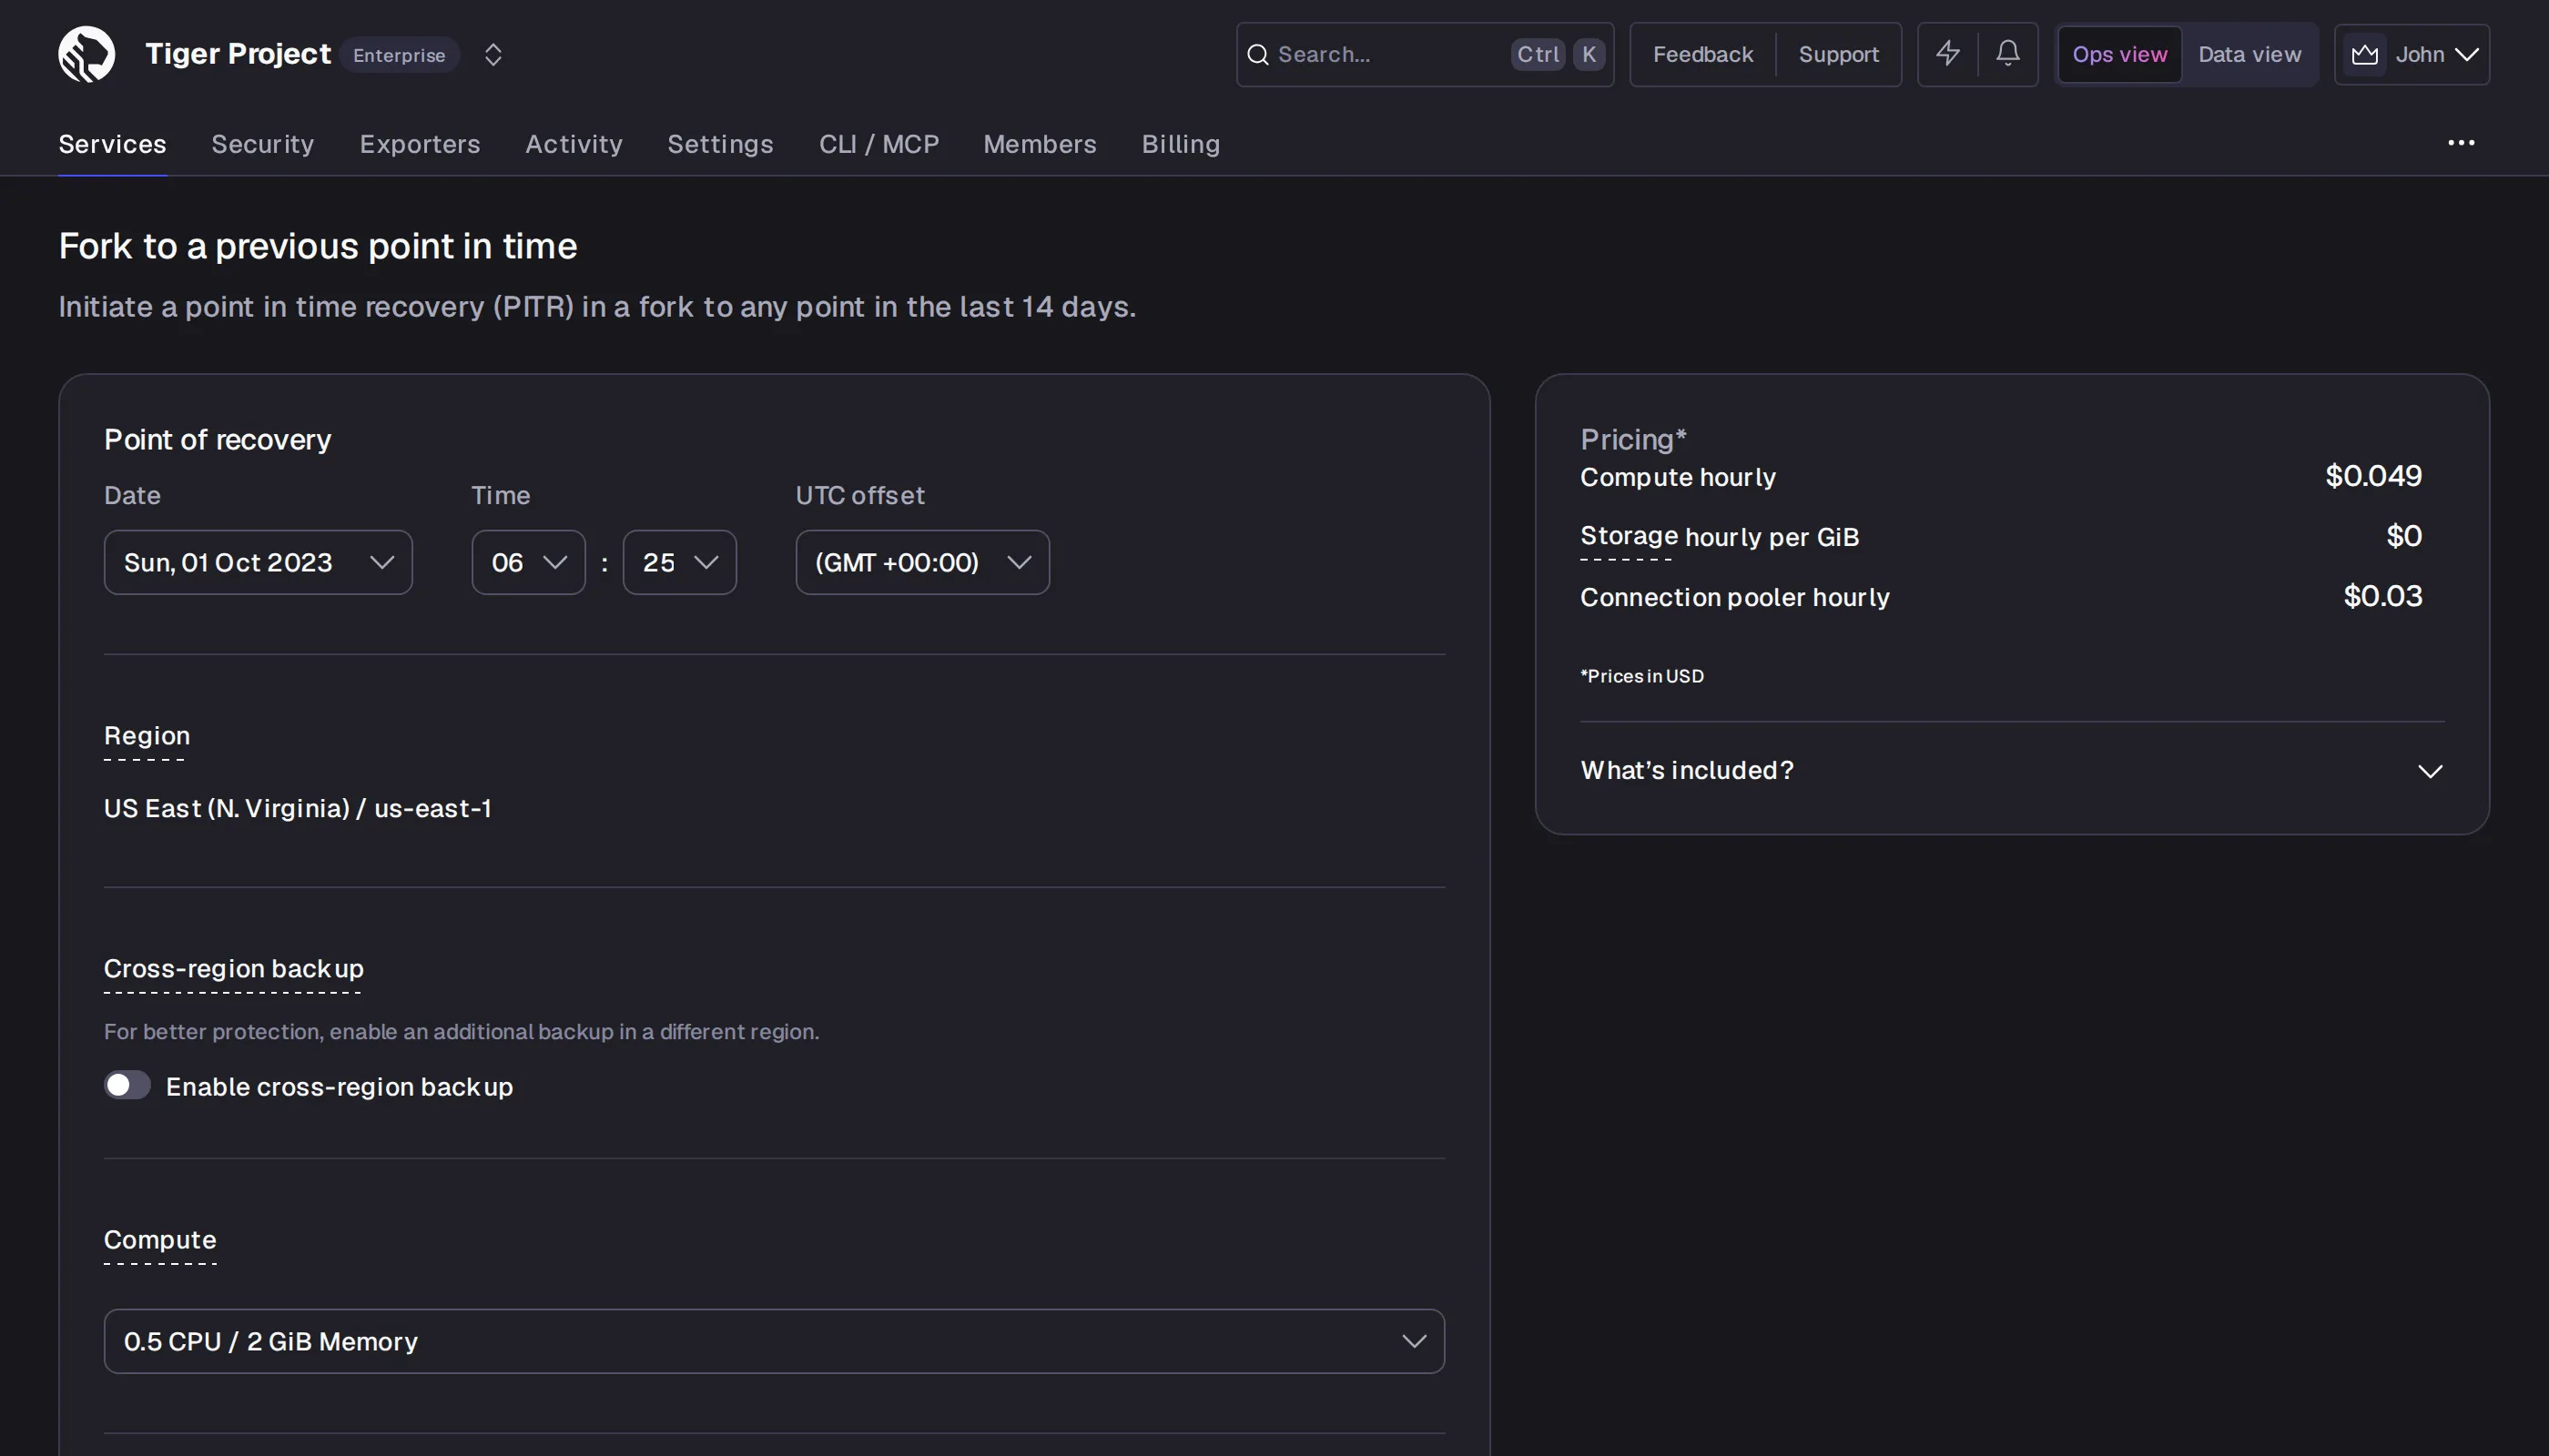Click the Tiger Project name

point(239,54)
